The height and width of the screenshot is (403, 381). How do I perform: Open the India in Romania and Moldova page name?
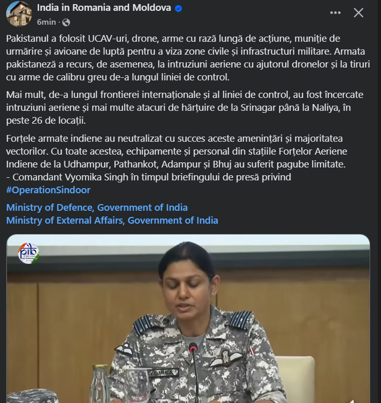pyautogui.click(x=104, y=8)
